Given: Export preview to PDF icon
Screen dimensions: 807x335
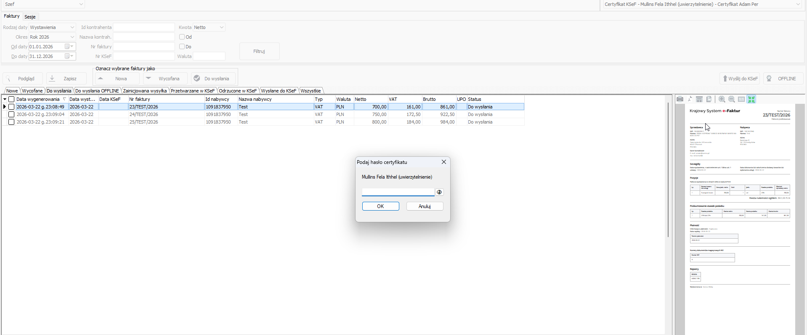Looking at the screenshot, I should pos(690,99).
